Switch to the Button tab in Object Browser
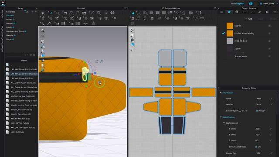This screenshot has width=279, height=157. (x=237, y=12)
